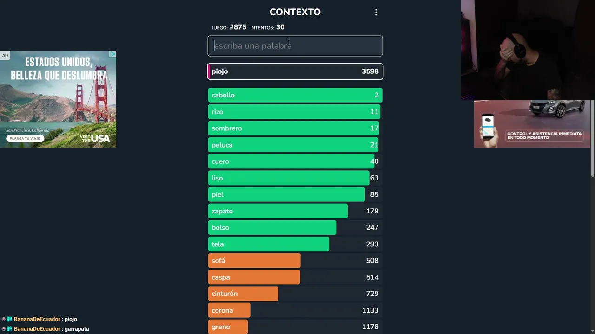Image resolution: width=595 pixels, height=334 pixels.
Task: Click the page's vertical scrollbar
Action: click(x=592, y=139)
